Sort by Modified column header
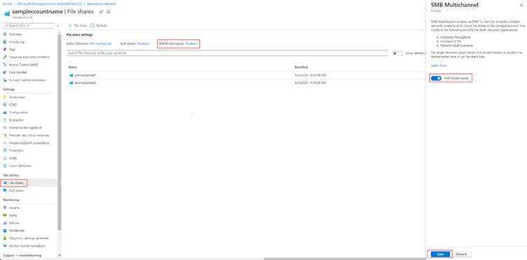Screen dimensions: 527x260 pos(301,67)
